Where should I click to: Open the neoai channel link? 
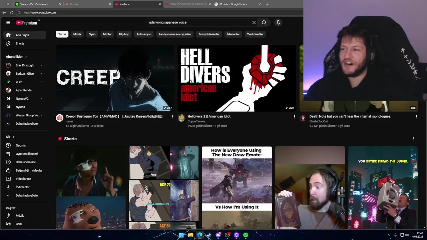(x=69, y=121)
